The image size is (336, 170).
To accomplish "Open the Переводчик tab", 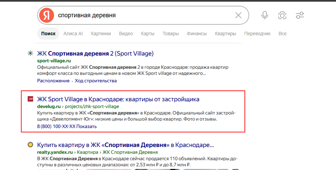I will pyautogui.click(x=257, y=34).
